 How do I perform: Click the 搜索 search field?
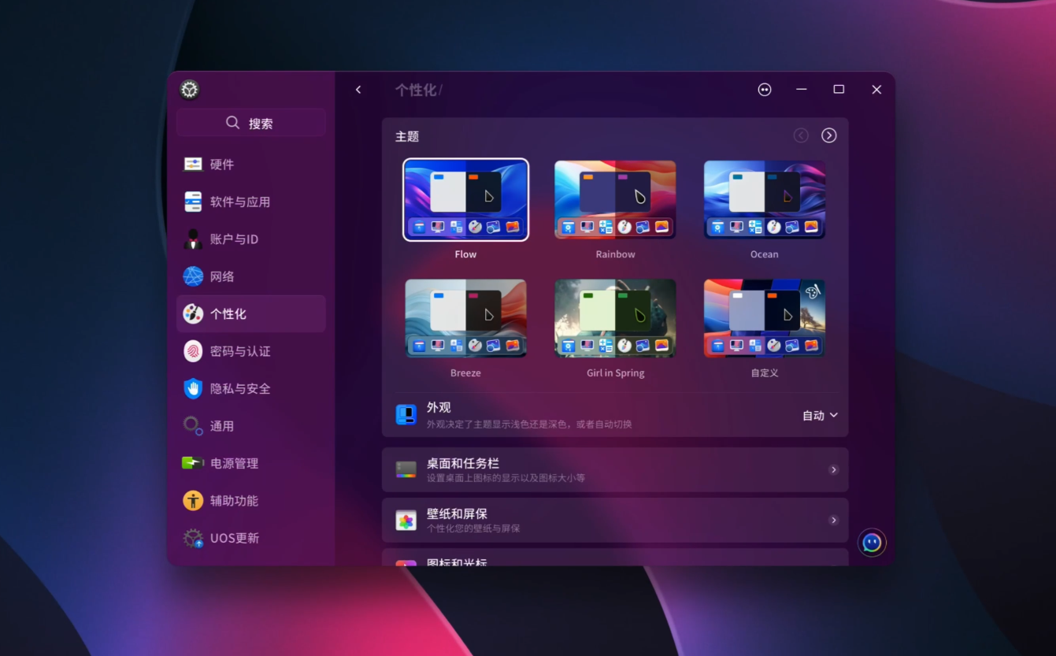[250, 122]
